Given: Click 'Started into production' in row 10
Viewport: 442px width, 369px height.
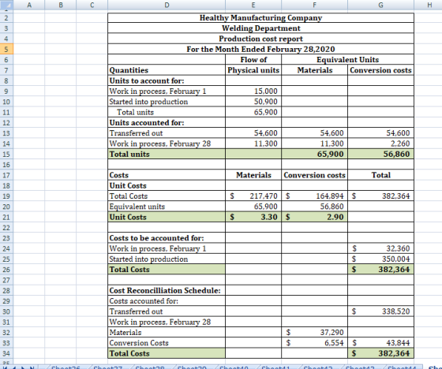Looking at the screenshot, I should point(167,102).
